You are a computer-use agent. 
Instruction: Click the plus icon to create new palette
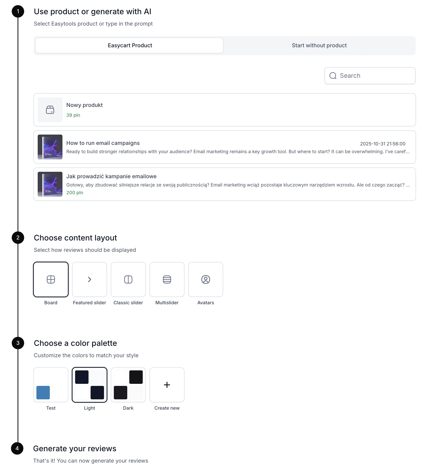(167, 385)
